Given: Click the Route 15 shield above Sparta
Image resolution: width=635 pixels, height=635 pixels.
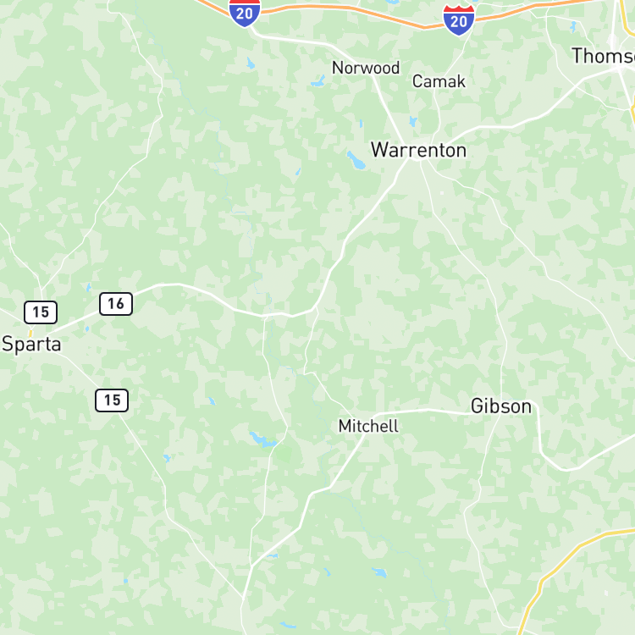Looking at the screenshot, I should pos(41,312).
